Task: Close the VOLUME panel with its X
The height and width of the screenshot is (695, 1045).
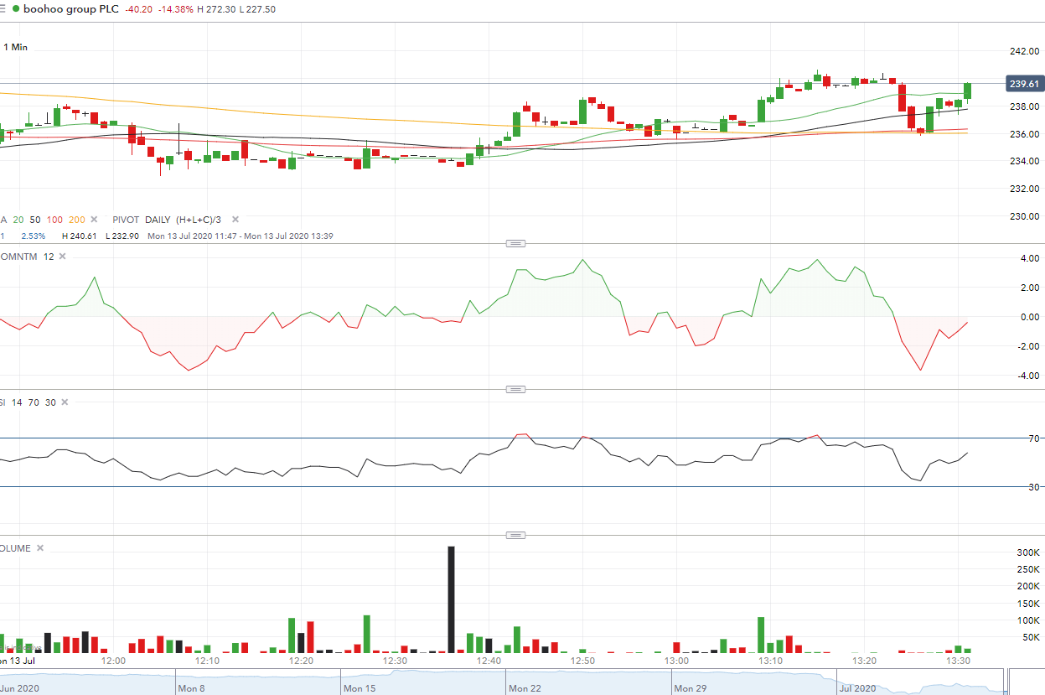Action: (39, 548)
